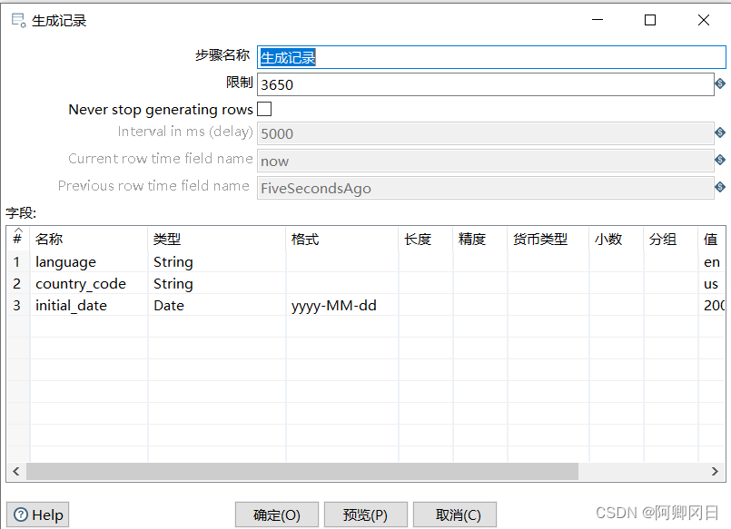
Task: Confirm with the 确定(O) button
Action: [x=277, y=514]
